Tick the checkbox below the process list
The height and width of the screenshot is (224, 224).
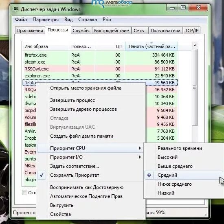(24, 192)
